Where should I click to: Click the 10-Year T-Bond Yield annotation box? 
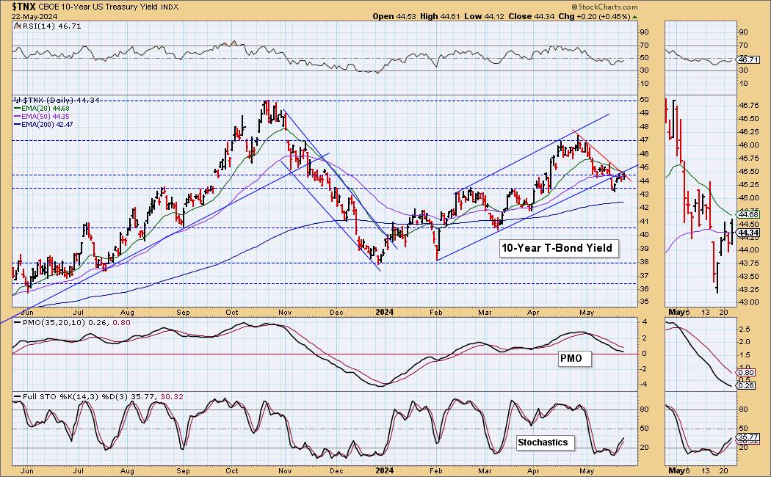[x=557, y=248]
